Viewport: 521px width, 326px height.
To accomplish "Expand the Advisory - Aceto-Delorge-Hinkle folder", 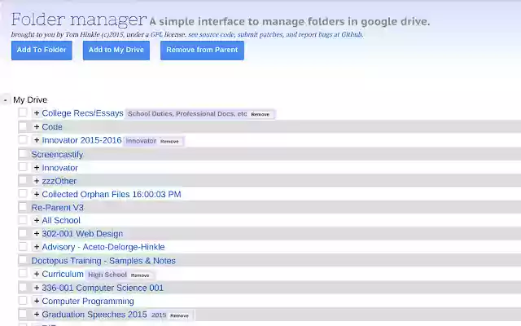I will pos(37,247).
